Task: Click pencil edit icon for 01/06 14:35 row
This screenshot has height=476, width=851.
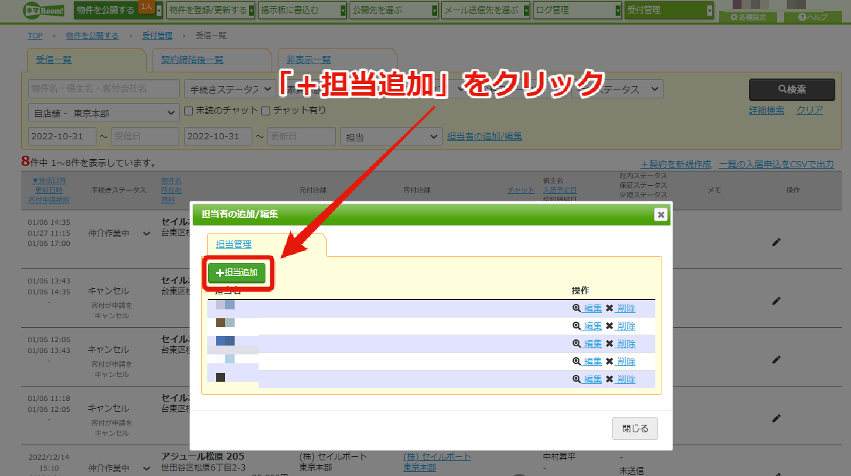Action: 776,242
